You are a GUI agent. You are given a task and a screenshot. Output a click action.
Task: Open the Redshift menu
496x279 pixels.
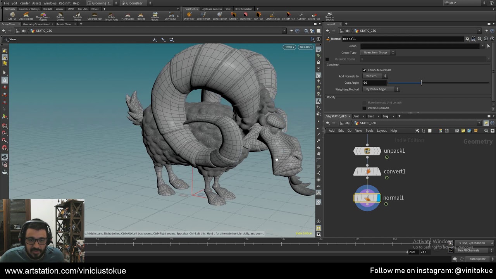[x=64, y=3]
